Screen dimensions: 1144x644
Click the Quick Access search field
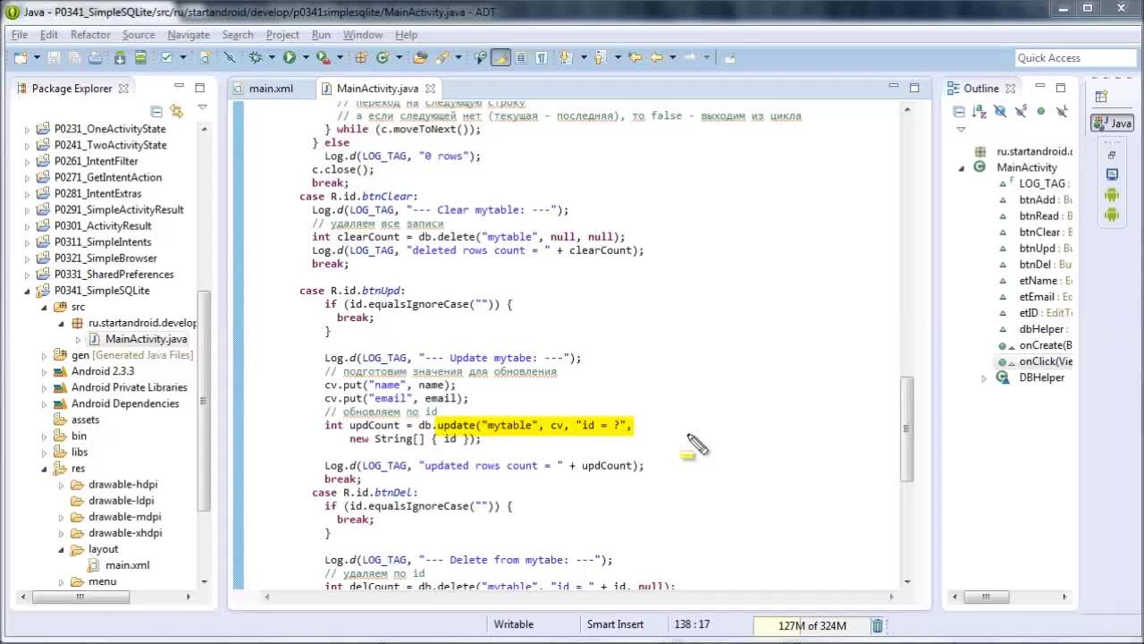(1075, 58)
